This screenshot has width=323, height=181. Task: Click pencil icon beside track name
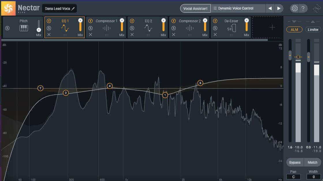point(73,9)
